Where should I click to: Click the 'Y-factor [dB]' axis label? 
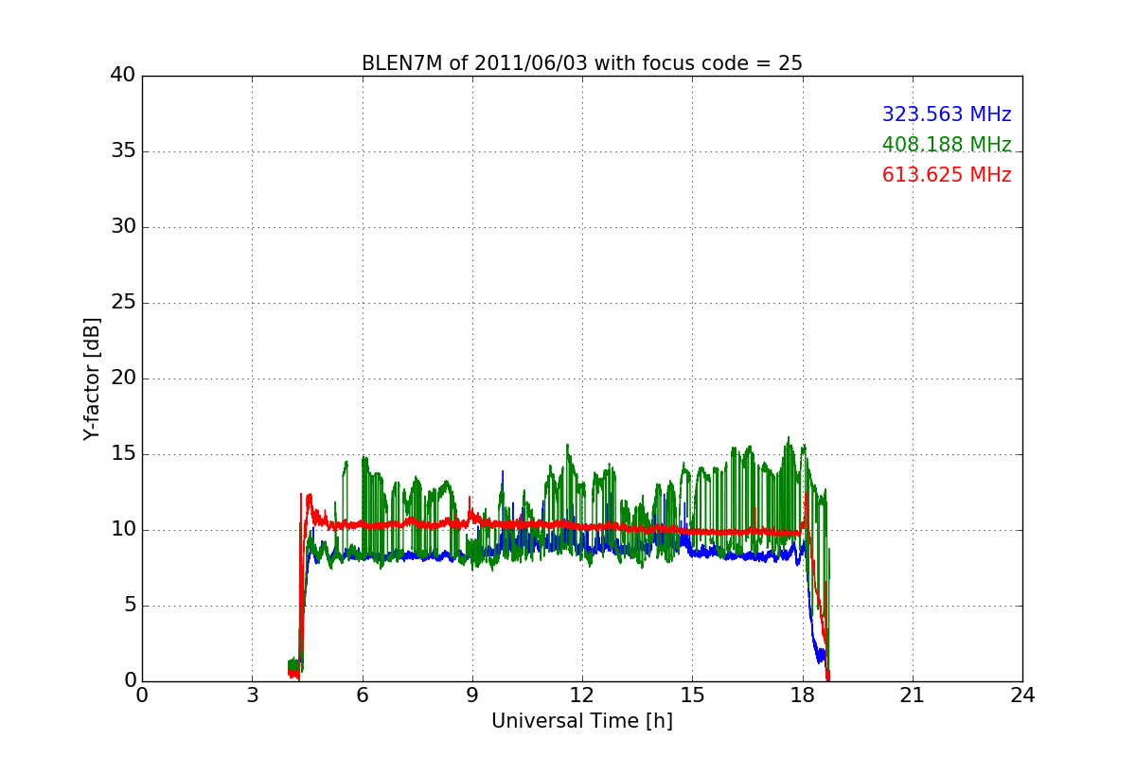pyautogui.click(x=91, y=378)
